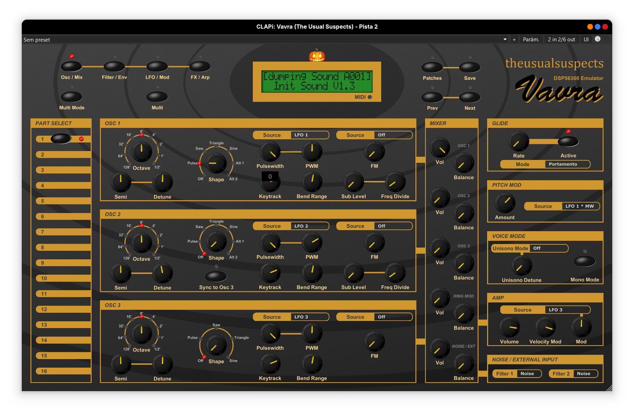Switch to the LFO / Mod page
Image resolution: width=634 pixels, height=415 pixels.
(x=157, y=67)
